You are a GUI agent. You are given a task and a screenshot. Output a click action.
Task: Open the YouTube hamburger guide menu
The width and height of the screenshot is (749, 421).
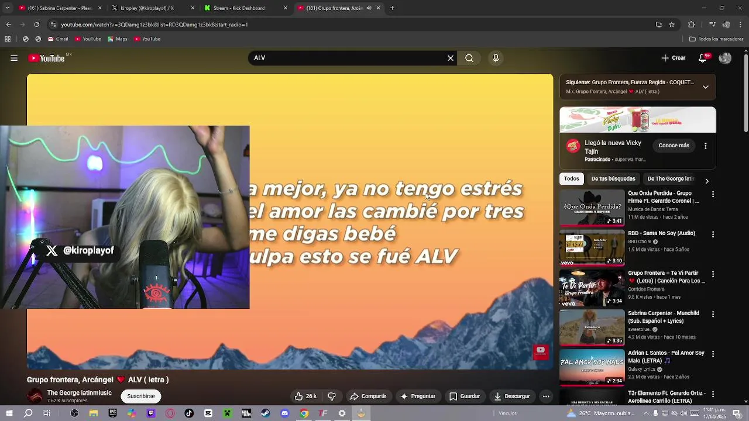tap(13, 58)
